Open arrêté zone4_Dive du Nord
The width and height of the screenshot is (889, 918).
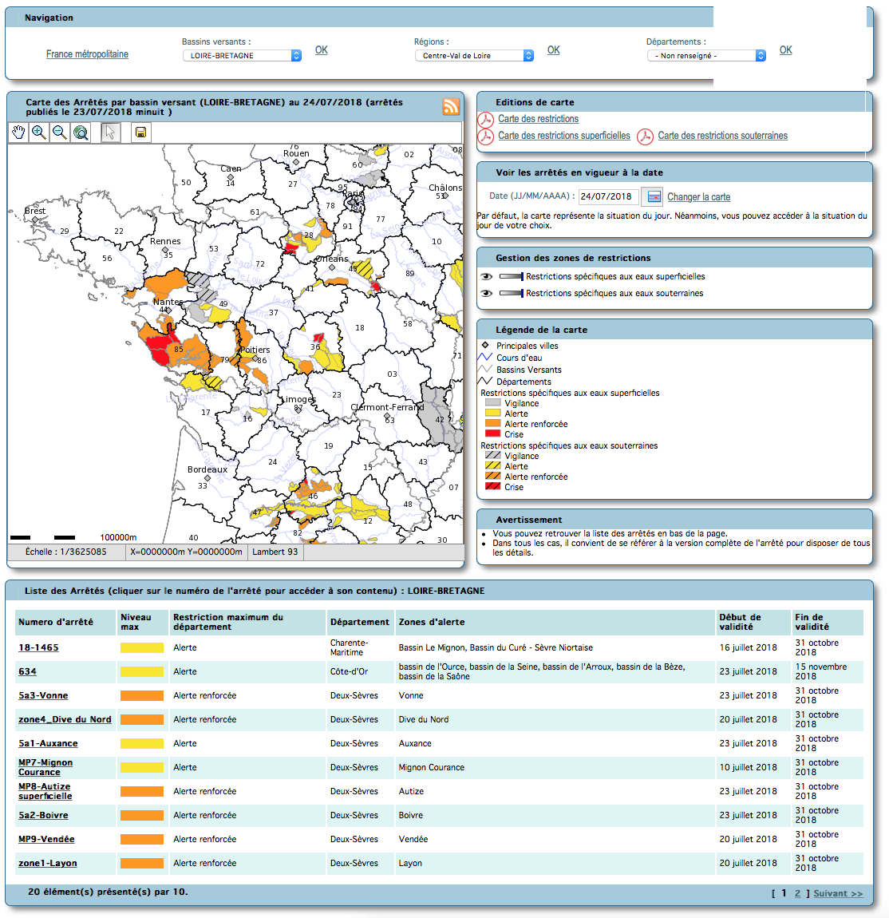[x=65, y=719]
